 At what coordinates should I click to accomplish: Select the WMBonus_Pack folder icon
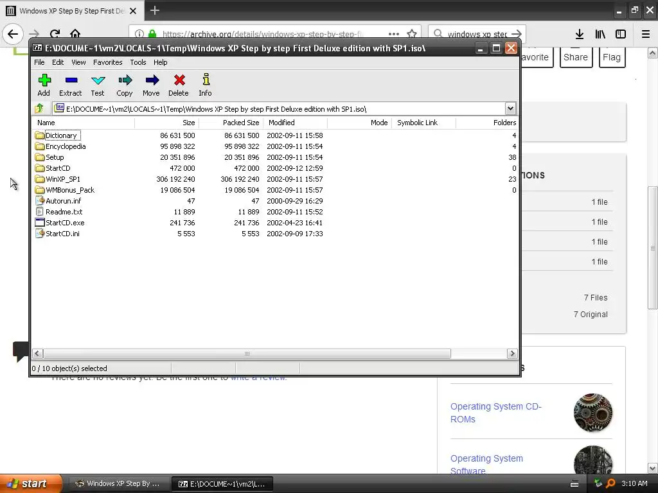pos(40,190)
